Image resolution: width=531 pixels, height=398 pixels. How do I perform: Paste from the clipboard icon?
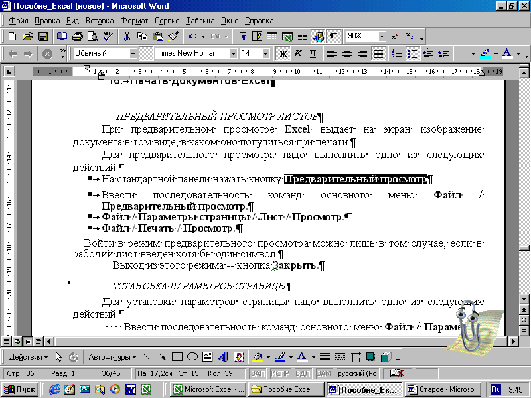point(158,36)
